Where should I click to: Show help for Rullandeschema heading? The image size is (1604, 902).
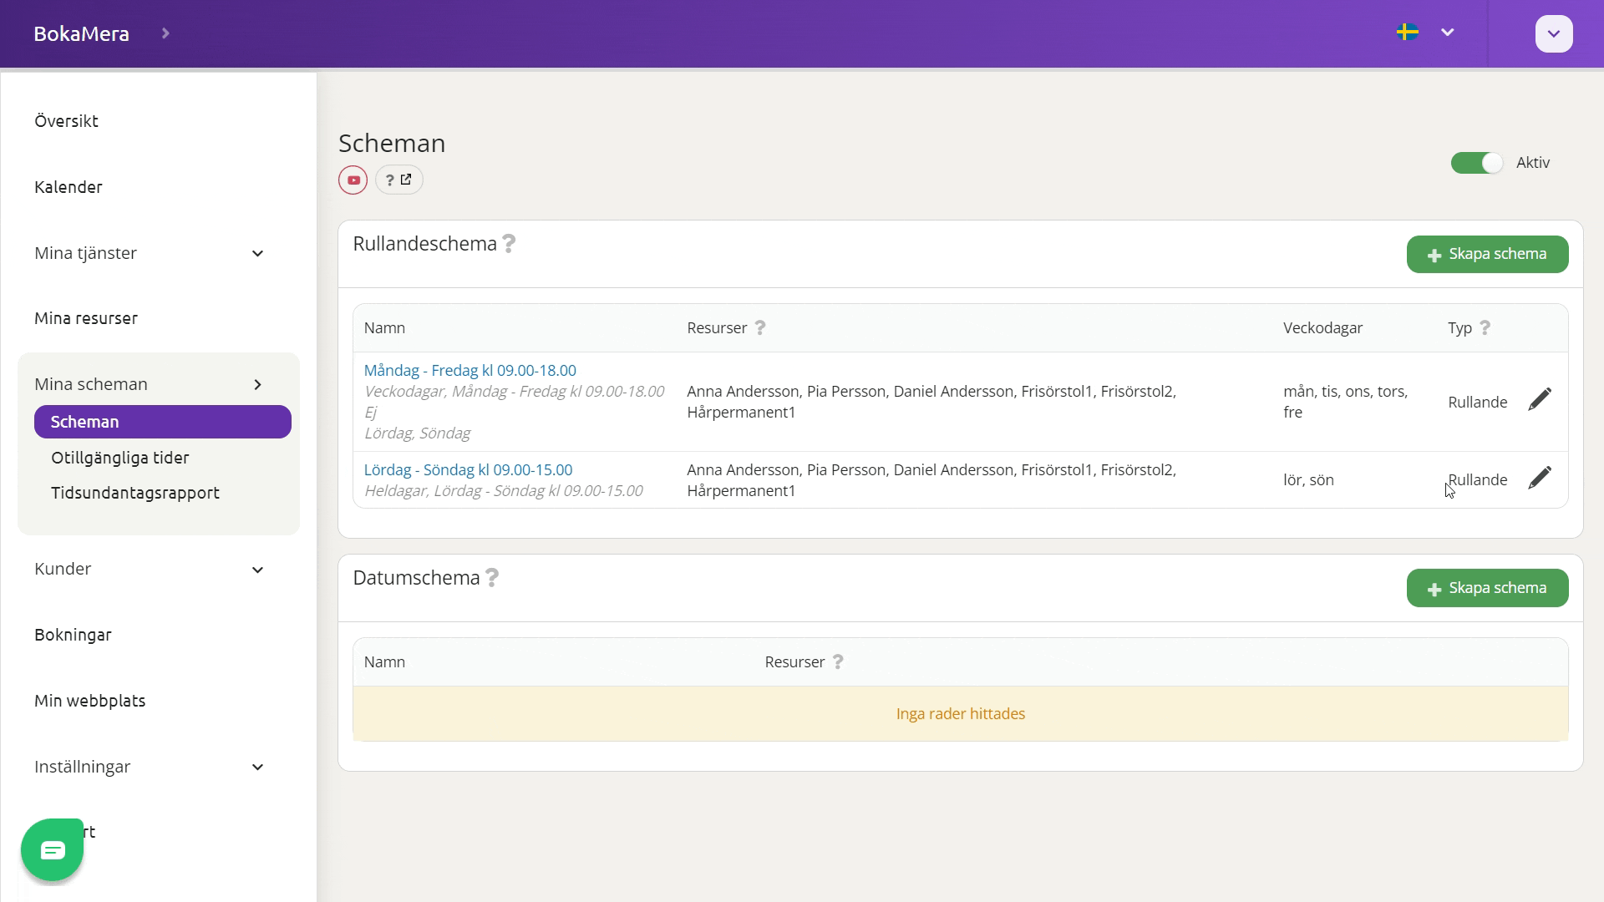click(x=509, y=244)
